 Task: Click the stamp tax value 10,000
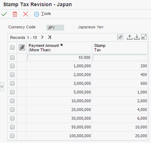tap(141, 127)
